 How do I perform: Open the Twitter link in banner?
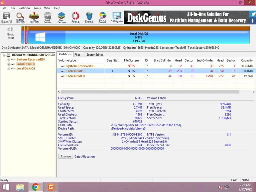253,14
